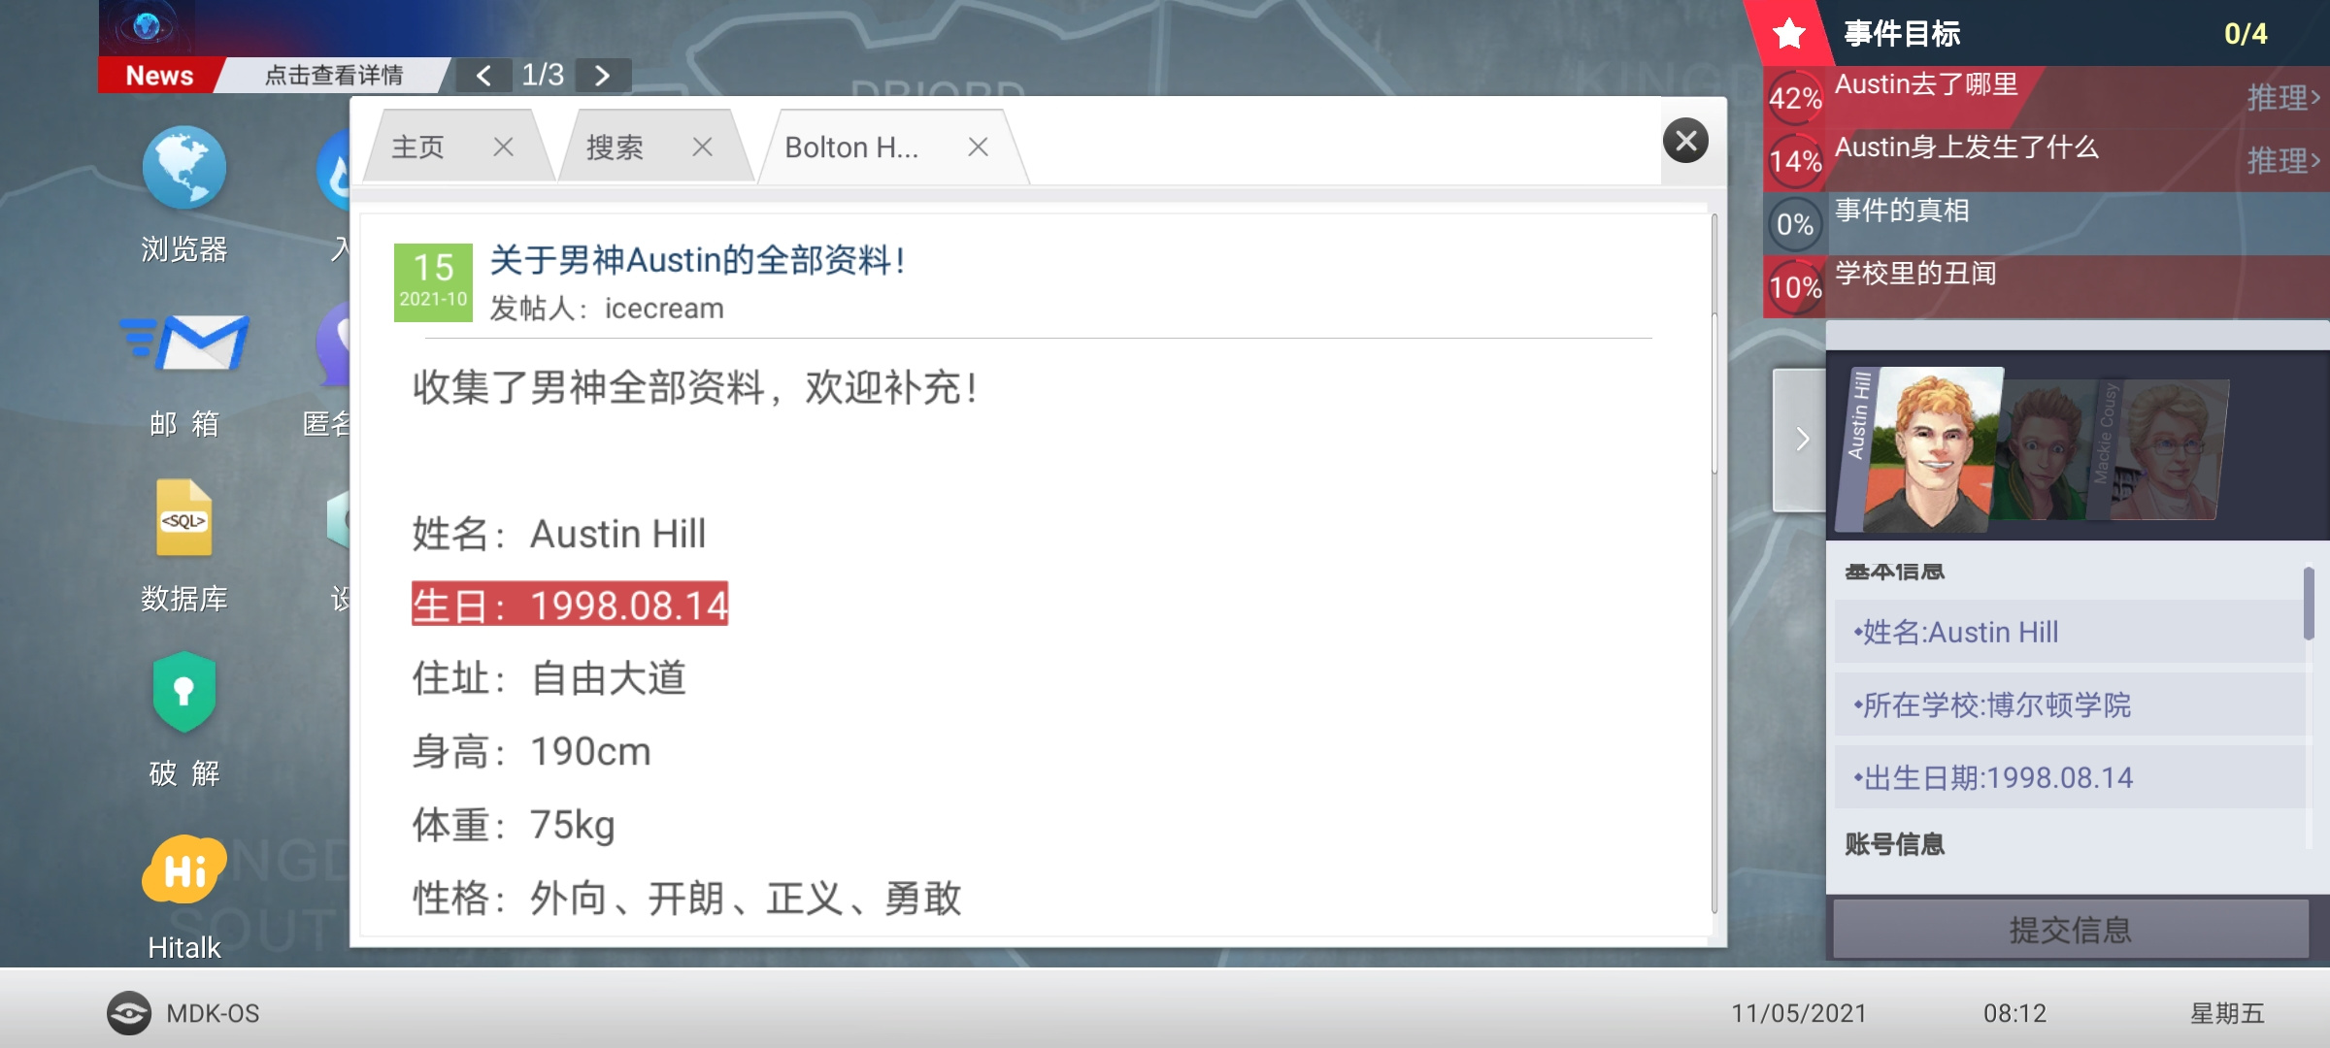
Task: Close the 主页 tab
Action: pos(503,147)
